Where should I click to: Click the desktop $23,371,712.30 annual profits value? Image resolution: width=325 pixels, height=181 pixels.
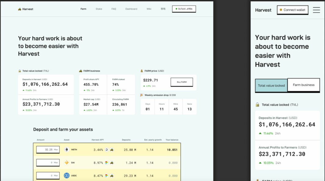click(41, 104)
